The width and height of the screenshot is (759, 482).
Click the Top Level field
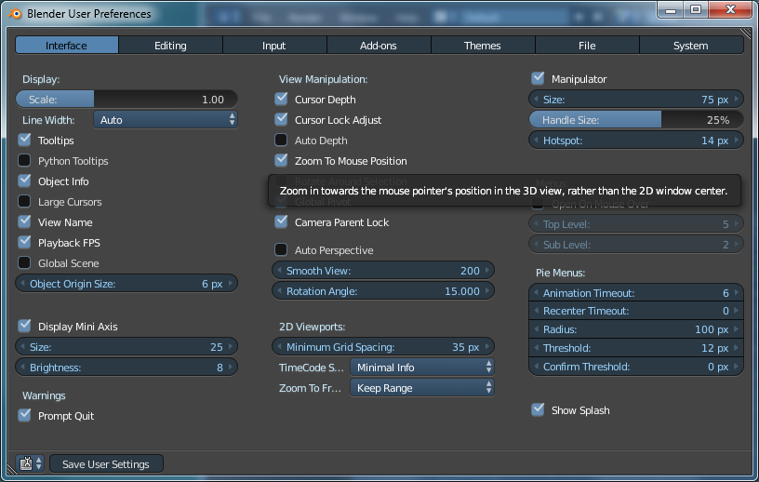[636, 224]
